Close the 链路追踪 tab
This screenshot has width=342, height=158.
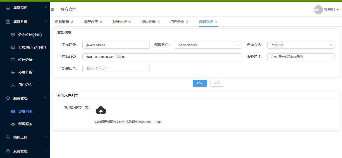pos(72,22)
